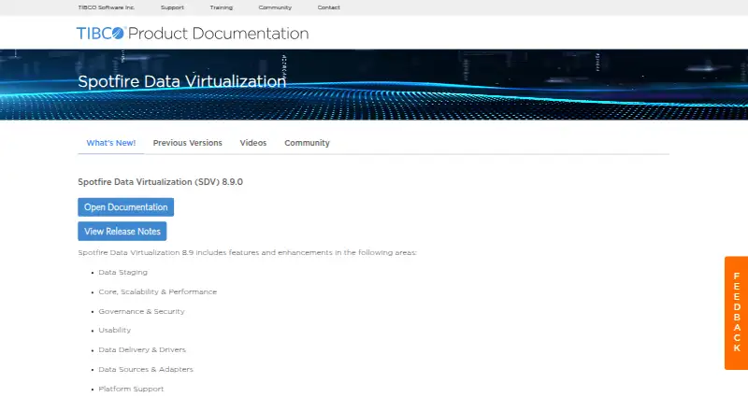The height and width of the screenshot is (411, 748).
Task: Open the TIBCO Software Inc. link
Action: pos(107,7)
